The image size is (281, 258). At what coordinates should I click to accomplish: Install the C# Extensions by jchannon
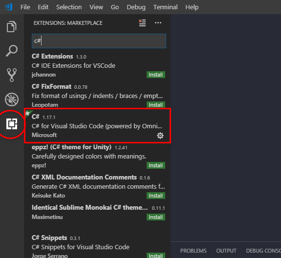pyautogui.click(x=156, y=75)
